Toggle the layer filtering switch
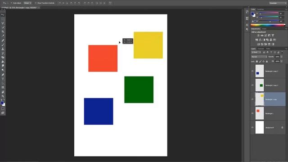288x162 pixels. (282, 52)
